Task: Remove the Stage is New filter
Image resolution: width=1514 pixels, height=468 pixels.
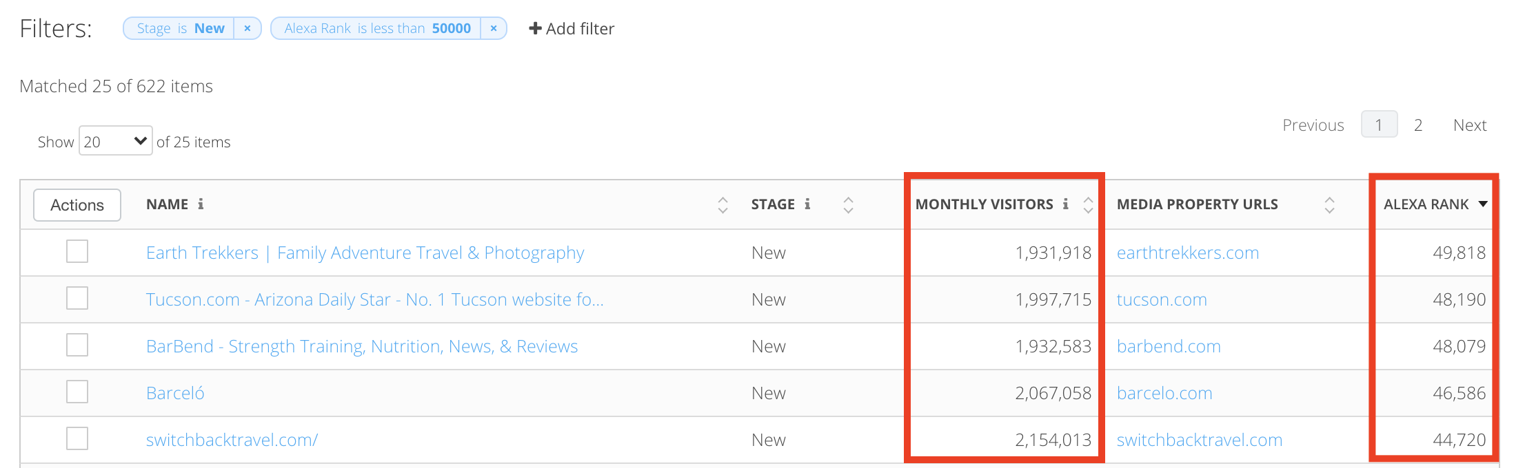Action: click(x=247, y=28)
